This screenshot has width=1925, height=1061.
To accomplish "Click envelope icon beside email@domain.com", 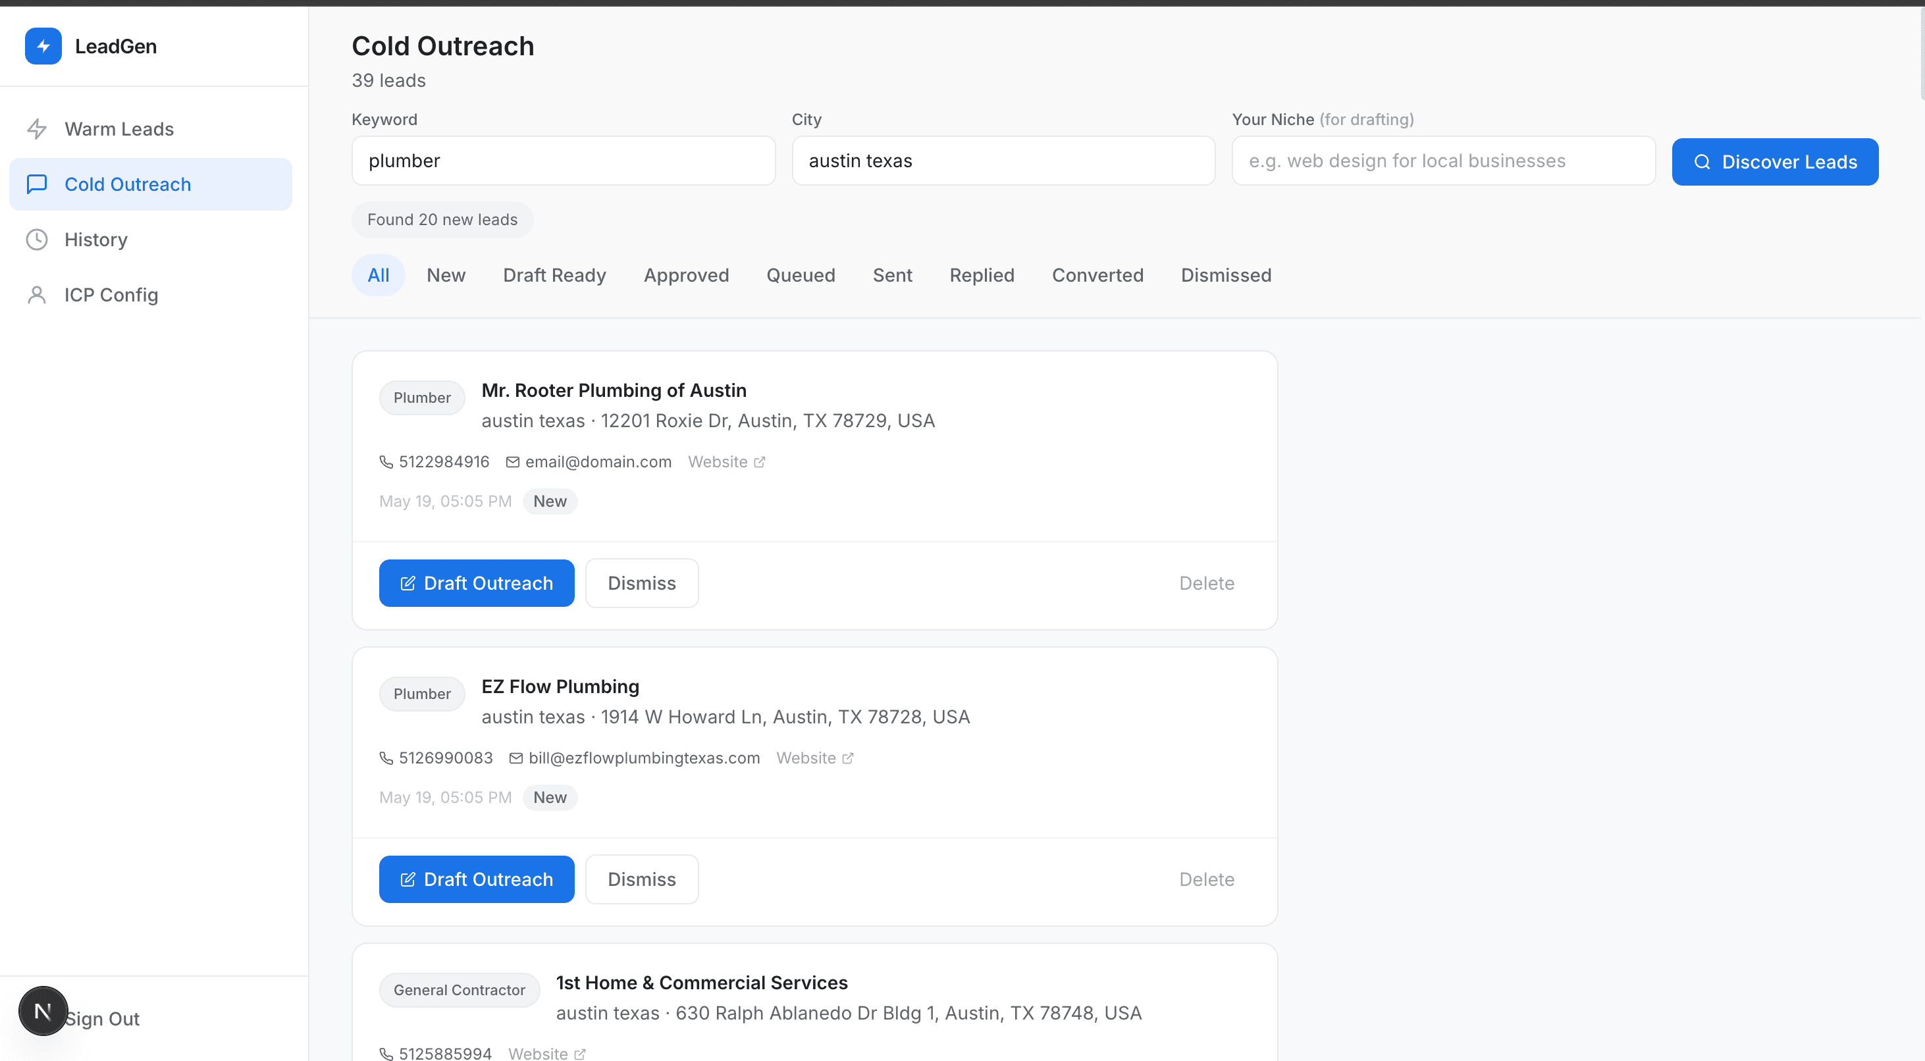I will pos(513,463).
